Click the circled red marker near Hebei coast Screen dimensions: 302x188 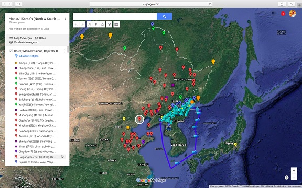pos(139,119)
